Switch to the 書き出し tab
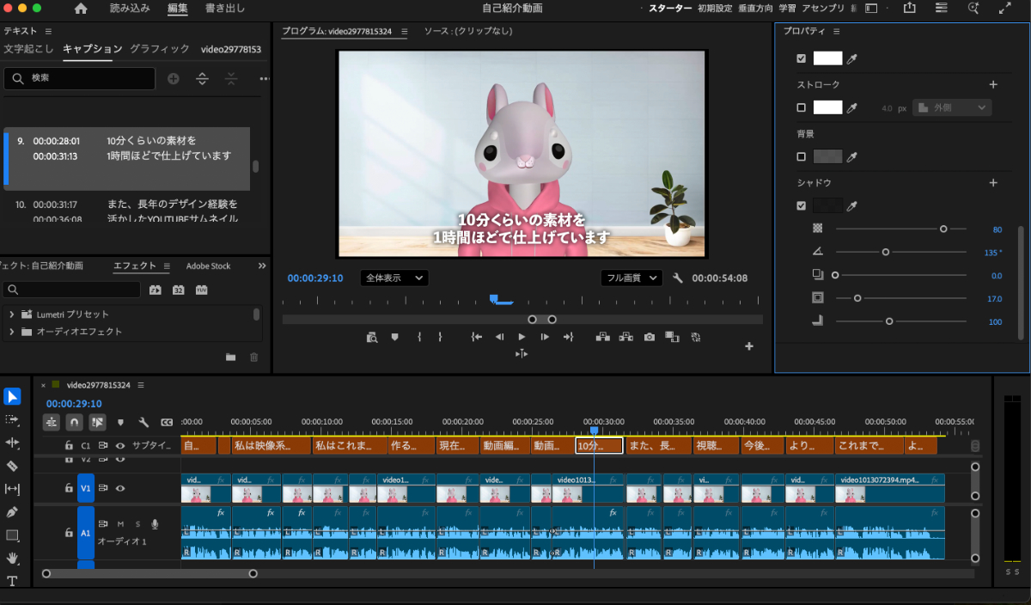This screenshot has width=1031, height=605. point(225,9)
